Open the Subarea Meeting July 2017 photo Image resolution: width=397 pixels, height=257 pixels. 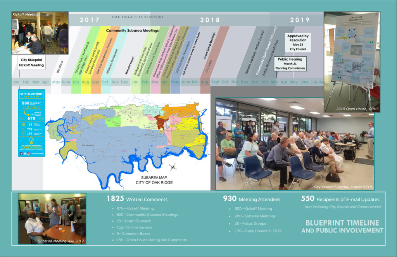(52, 219)
